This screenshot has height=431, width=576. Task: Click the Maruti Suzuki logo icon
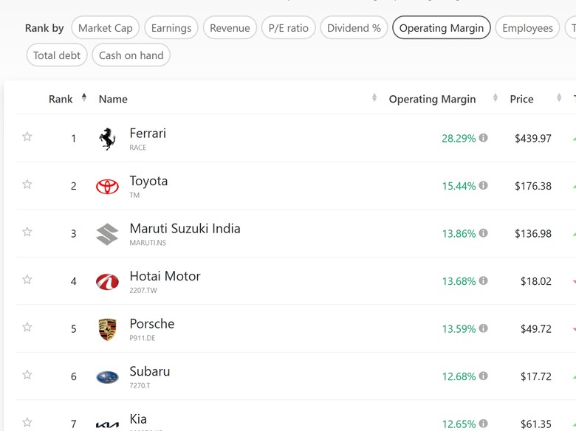tap(107, 234)
